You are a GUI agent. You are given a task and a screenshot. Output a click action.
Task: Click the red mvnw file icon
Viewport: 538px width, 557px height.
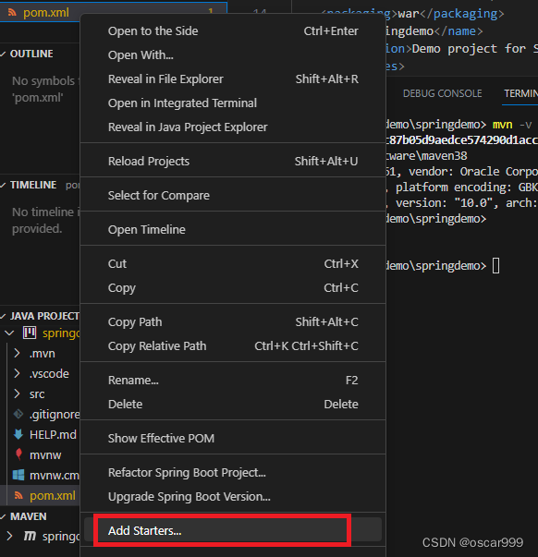coord(18,454)
